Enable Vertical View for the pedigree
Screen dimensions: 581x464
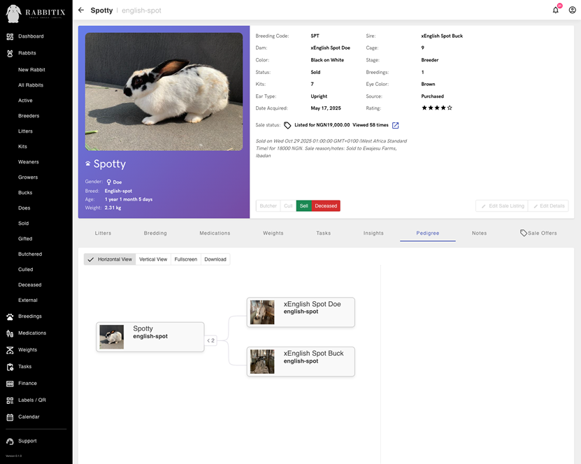[x=153, y=259]
